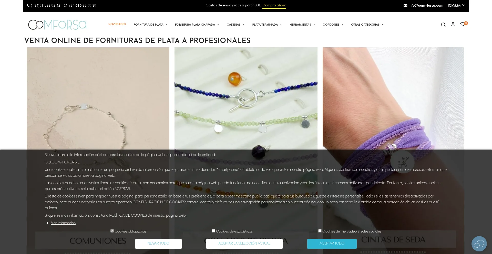Viewport: 492px width, 254px height.
Task: Open the Novedades menu item
Action: (117, 24)
